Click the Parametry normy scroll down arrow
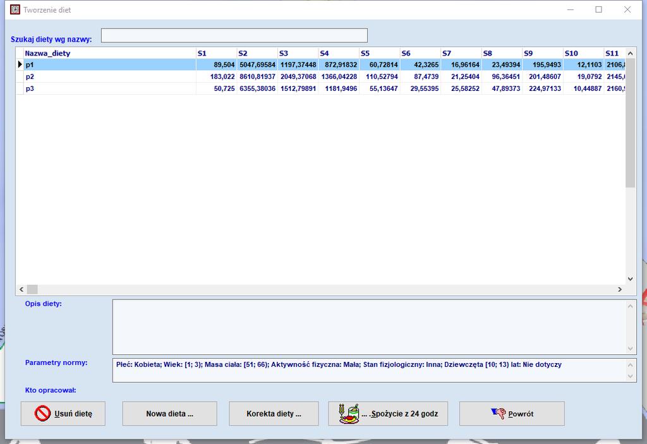This screenshot has height=444, width=647. [630, 376]
